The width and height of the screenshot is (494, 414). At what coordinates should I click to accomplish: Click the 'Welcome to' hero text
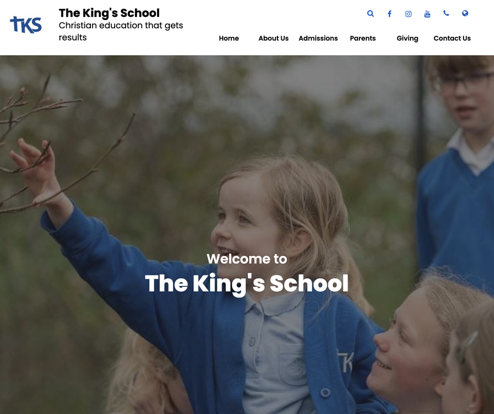247,259
